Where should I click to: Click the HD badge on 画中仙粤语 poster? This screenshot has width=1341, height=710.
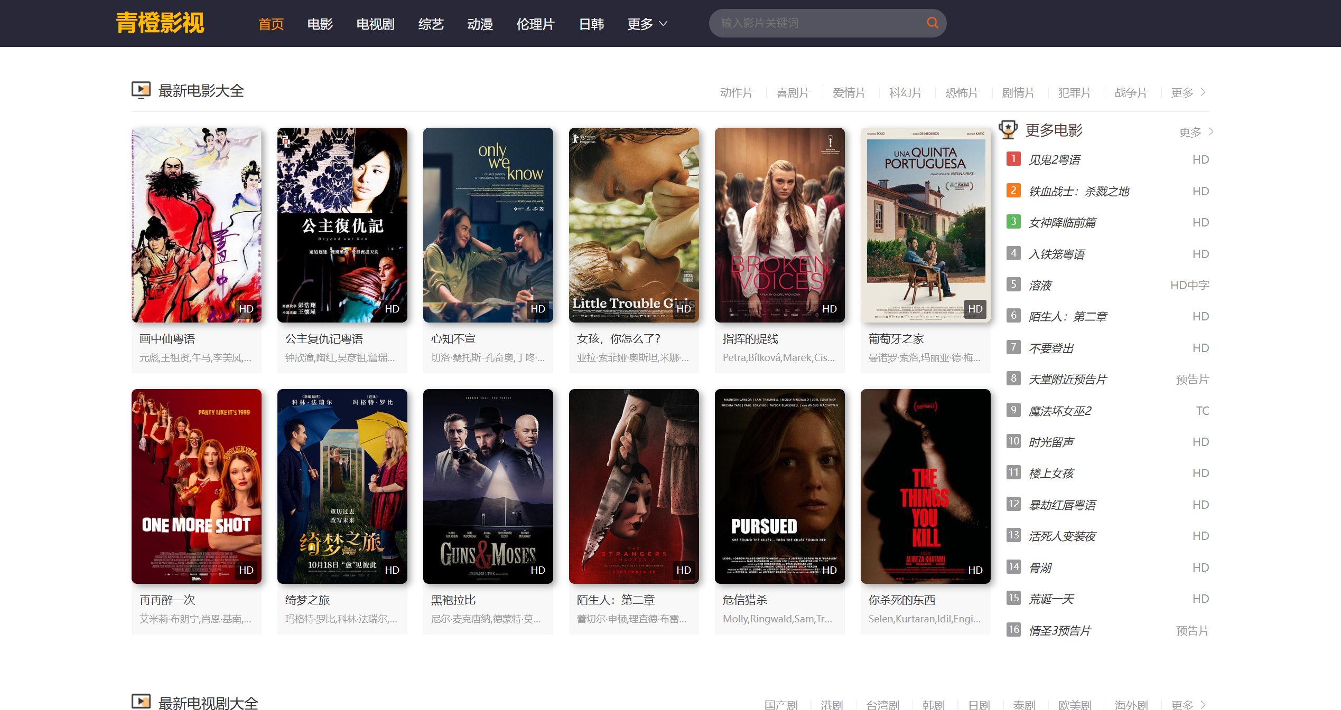click(x=246, y=309)
